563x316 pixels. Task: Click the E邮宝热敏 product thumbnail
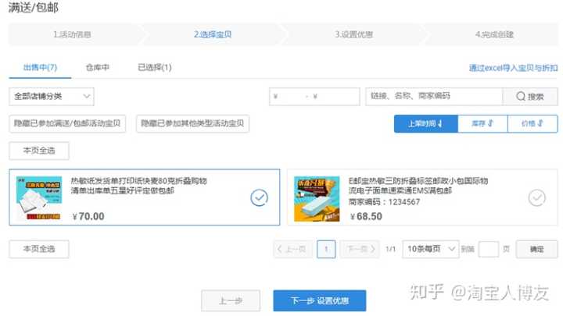317,198
